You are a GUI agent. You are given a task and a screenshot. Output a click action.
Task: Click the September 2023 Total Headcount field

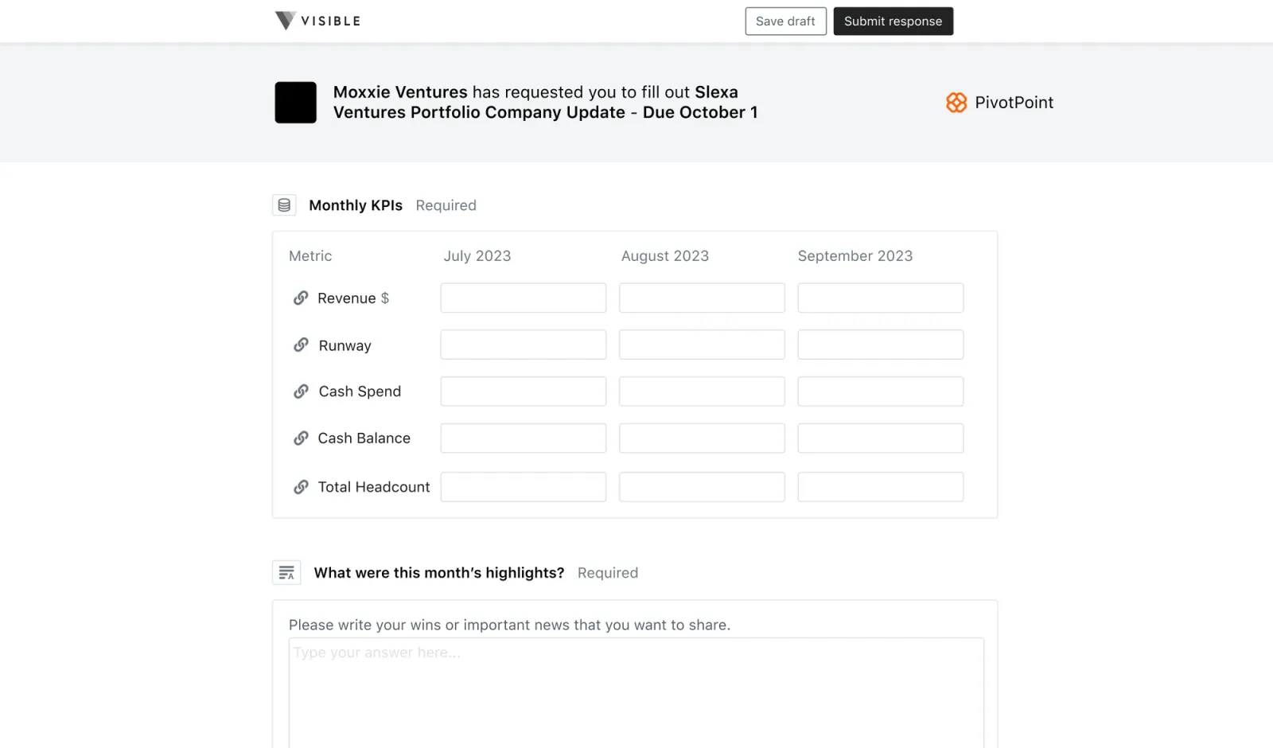(x=880, y=486)
